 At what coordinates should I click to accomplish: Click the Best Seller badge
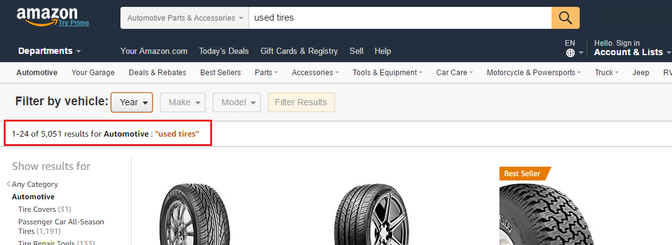pos(524,174)
